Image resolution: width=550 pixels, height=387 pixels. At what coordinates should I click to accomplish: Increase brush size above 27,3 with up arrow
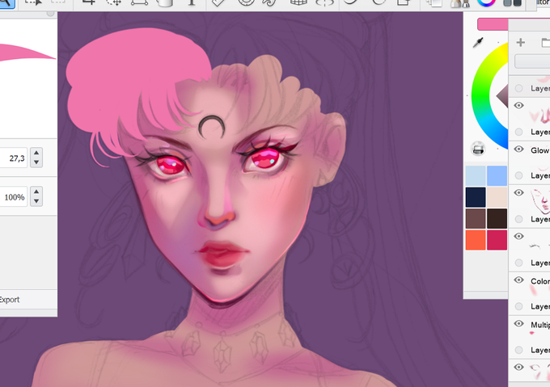click(x=36, y=153)
